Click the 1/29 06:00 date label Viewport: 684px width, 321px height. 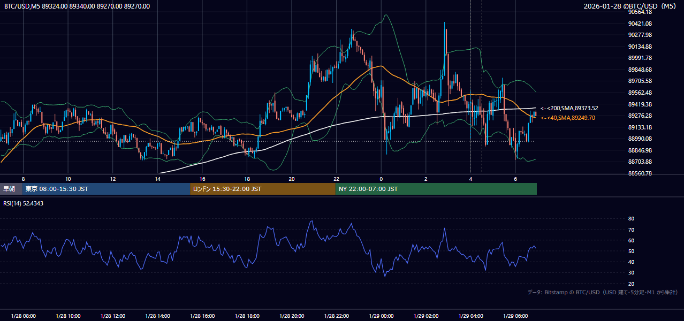515,316
